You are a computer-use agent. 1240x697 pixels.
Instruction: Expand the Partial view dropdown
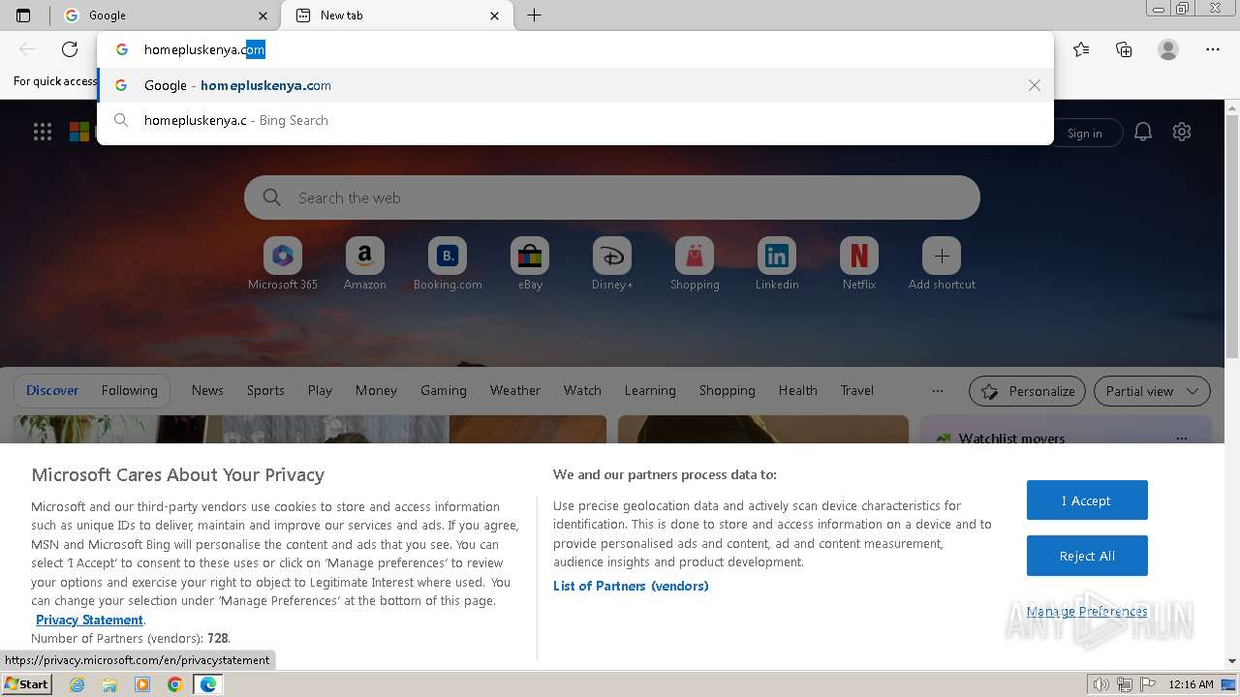coord(1152,391)
